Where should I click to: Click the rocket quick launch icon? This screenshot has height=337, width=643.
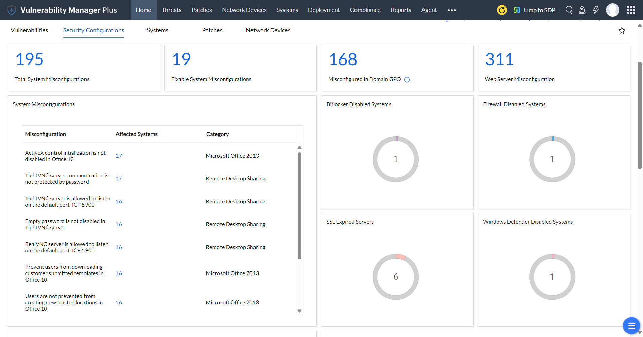(x=582, y=10)
